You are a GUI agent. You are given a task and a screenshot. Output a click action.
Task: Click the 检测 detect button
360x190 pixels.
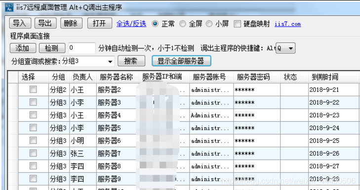click(52, 48)
